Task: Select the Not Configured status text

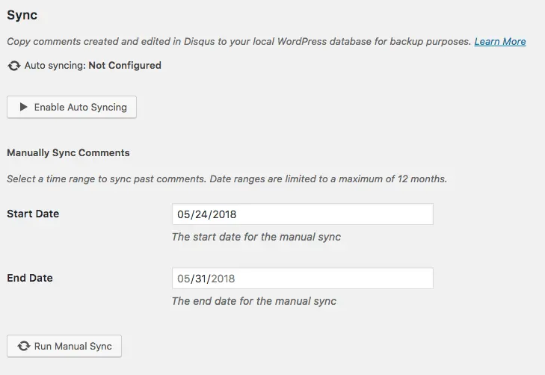Action: 125,65
